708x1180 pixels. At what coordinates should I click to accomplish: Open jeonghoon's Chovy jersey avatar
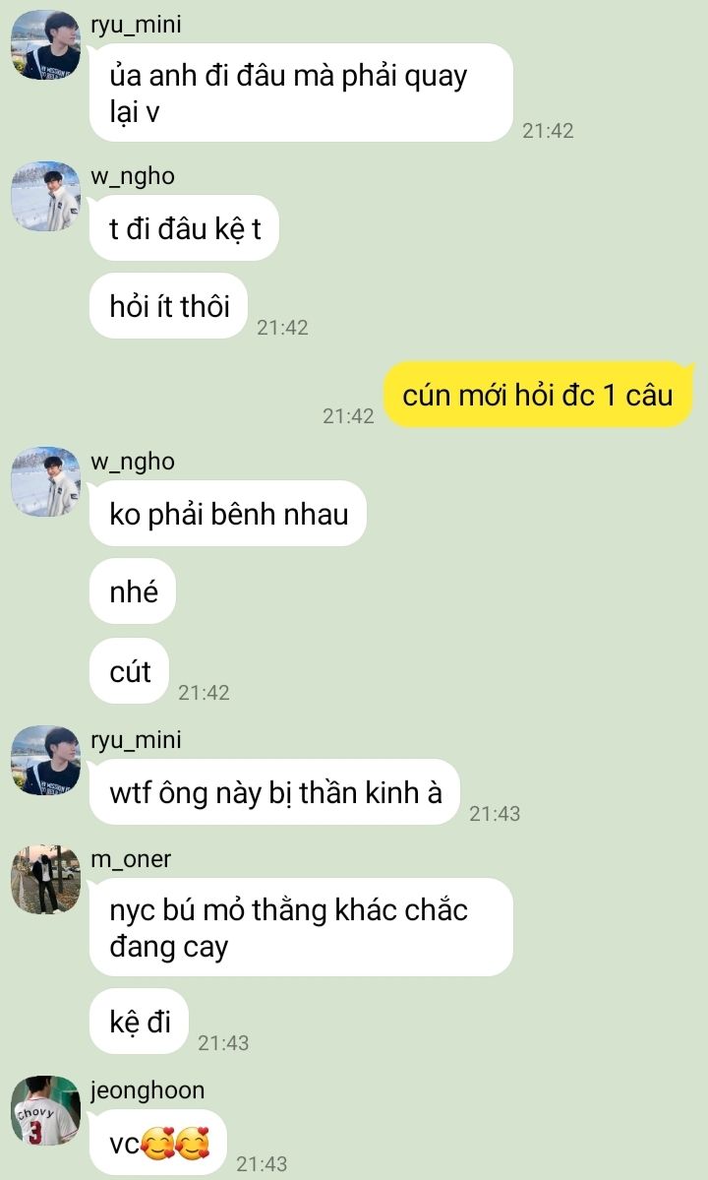tap(46, 1110)
